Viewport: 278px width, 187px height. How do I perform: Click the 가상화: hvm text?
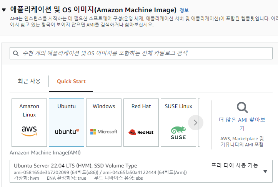pos(27,178)
